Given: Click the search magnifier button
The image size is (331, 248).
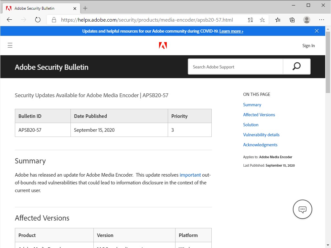Looking at the screenshot, I should coord(296,67).
